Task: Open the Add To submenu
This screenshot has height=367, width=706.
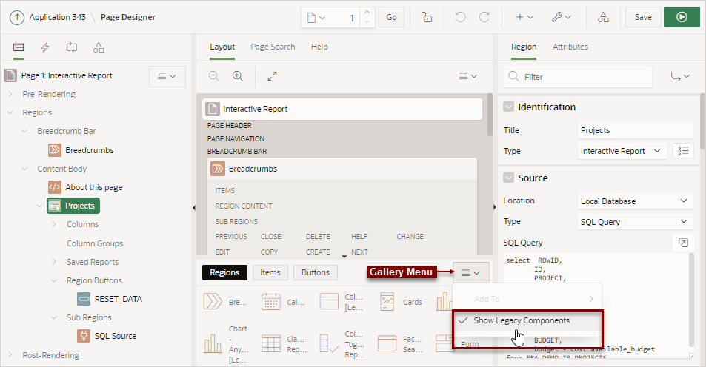Action: pos(527,299)
